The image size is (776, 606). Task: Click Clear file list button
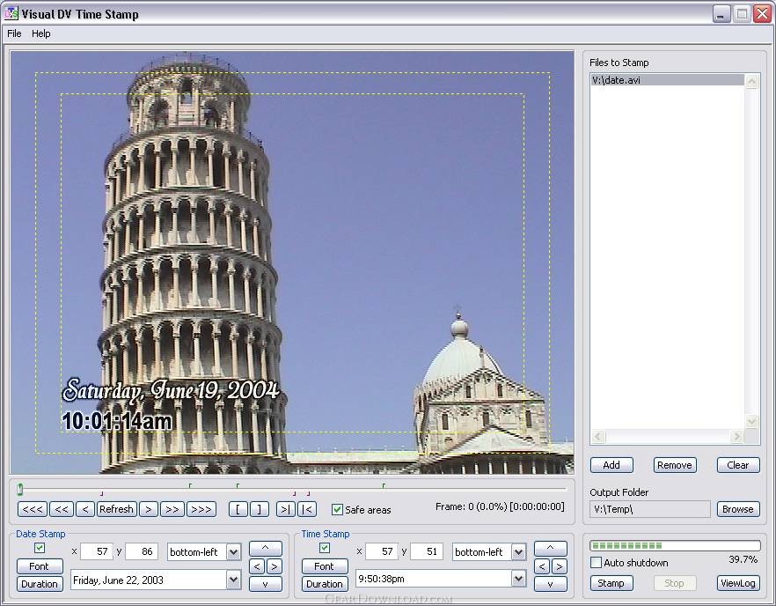tap(738, 465)
